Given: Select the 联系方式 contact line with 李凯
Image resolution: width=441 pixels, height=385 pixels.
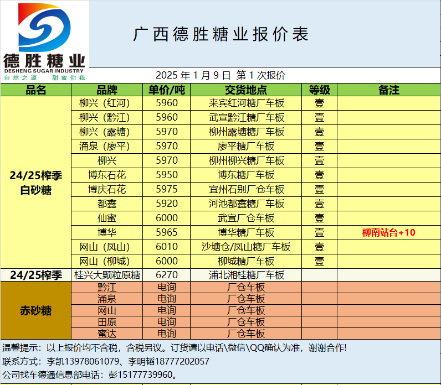Looking at the screenshot, I should [x=106, y=361].
